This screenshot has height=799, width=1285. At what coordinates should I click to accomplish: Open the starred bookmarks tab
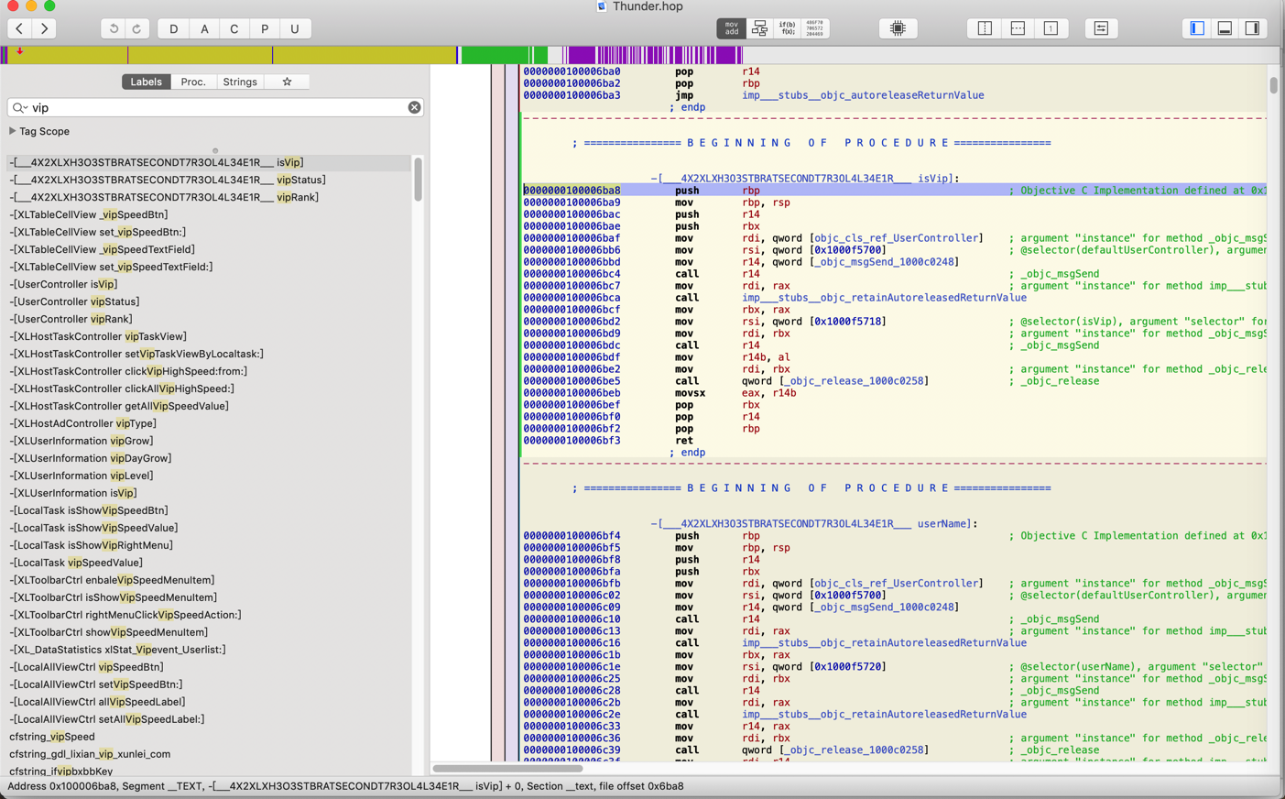[x=287, y=82]
